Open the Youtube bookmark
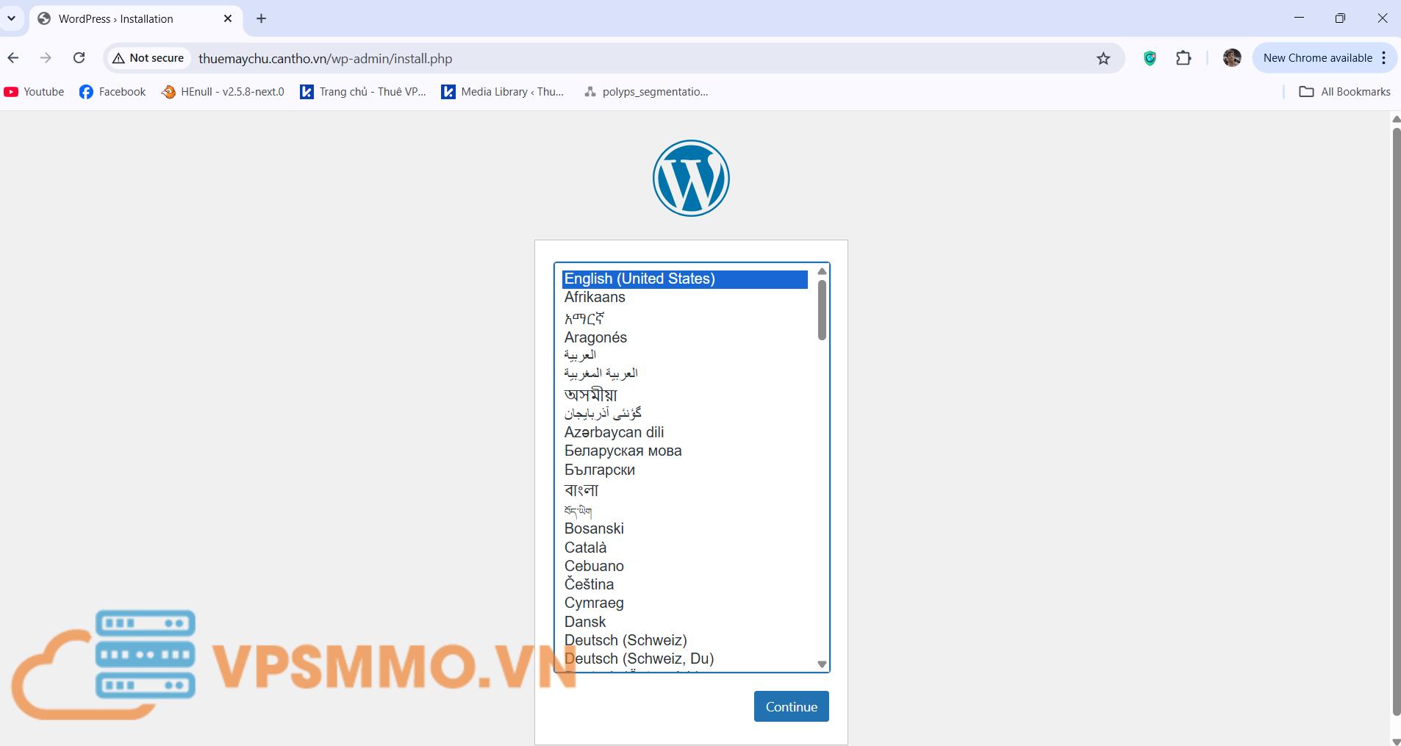1401x746 pixels. 35,92
